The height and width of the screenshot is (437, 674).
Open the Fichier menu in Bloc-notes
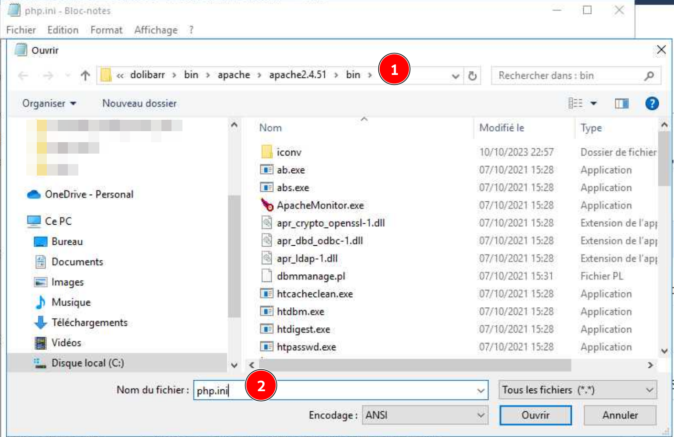point(21,30)
